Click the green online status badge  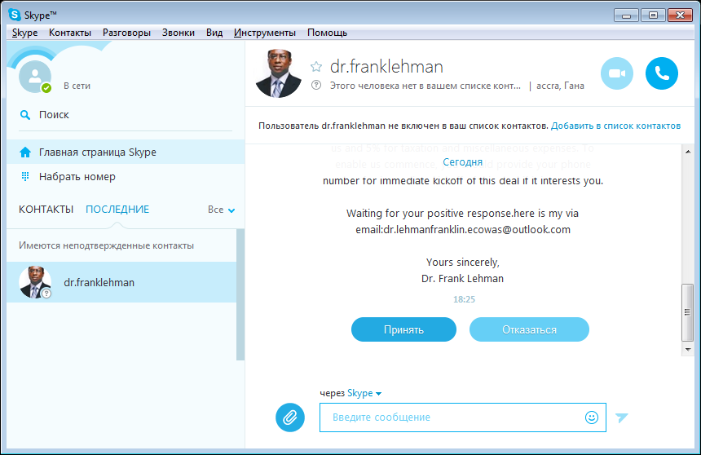46,88
